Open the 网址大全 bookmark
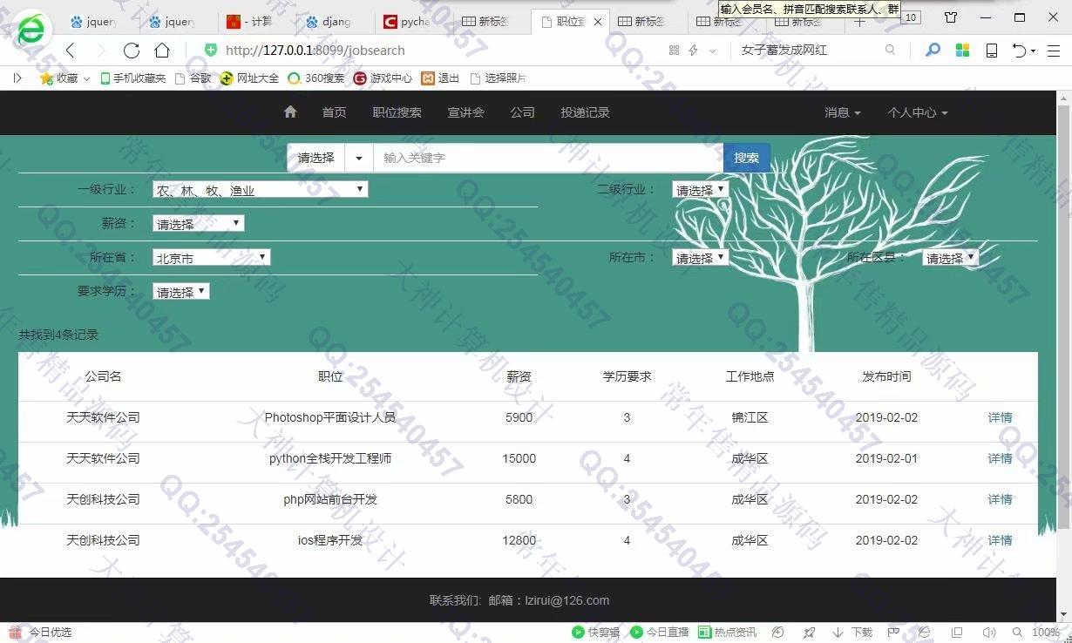This screenshot has width=1072, height=643. point(249,78)
